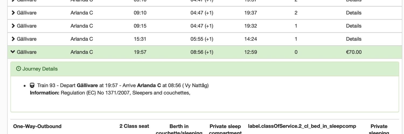Open Details for the 15:31 departure
Screen dimensions: 404x134
pyautogui.click(x=354, y=39)
